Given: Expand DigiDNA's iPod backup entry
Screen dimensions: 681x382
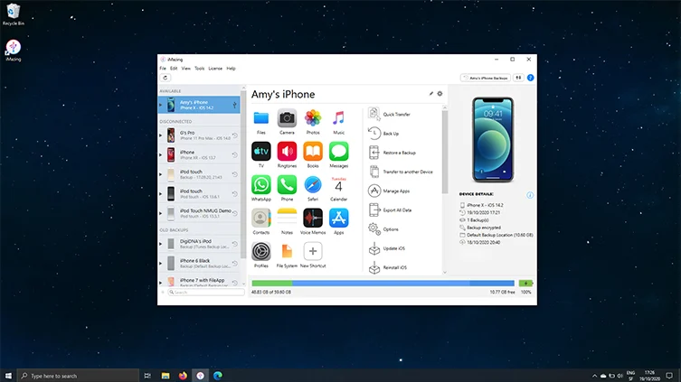Looking at the screenshot, I should [x=161, y=244].
